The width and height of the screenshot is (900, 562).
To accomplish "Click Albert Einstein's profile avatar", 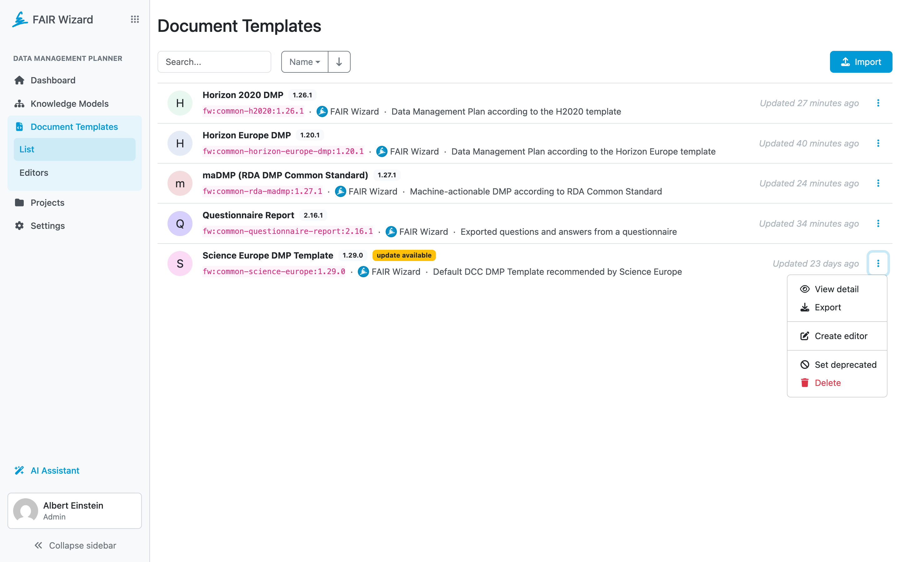I will pos(26,511).
